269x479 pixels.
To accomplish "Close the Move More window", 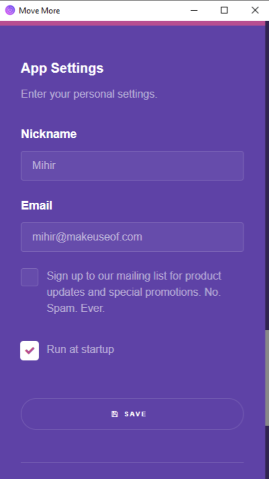I will [x=255, y=10].
